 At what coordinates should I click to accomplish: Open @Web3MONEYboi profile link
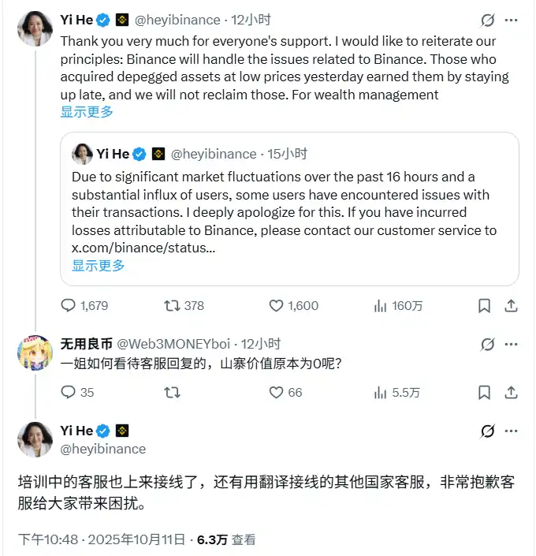coord(174,344)
